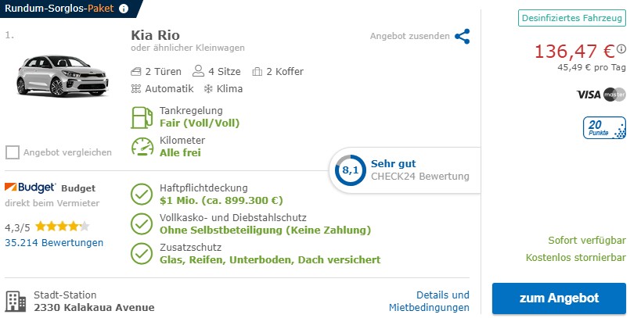
Task: Click the Kia Rio car thumbnail
Action: coord(63,75)
